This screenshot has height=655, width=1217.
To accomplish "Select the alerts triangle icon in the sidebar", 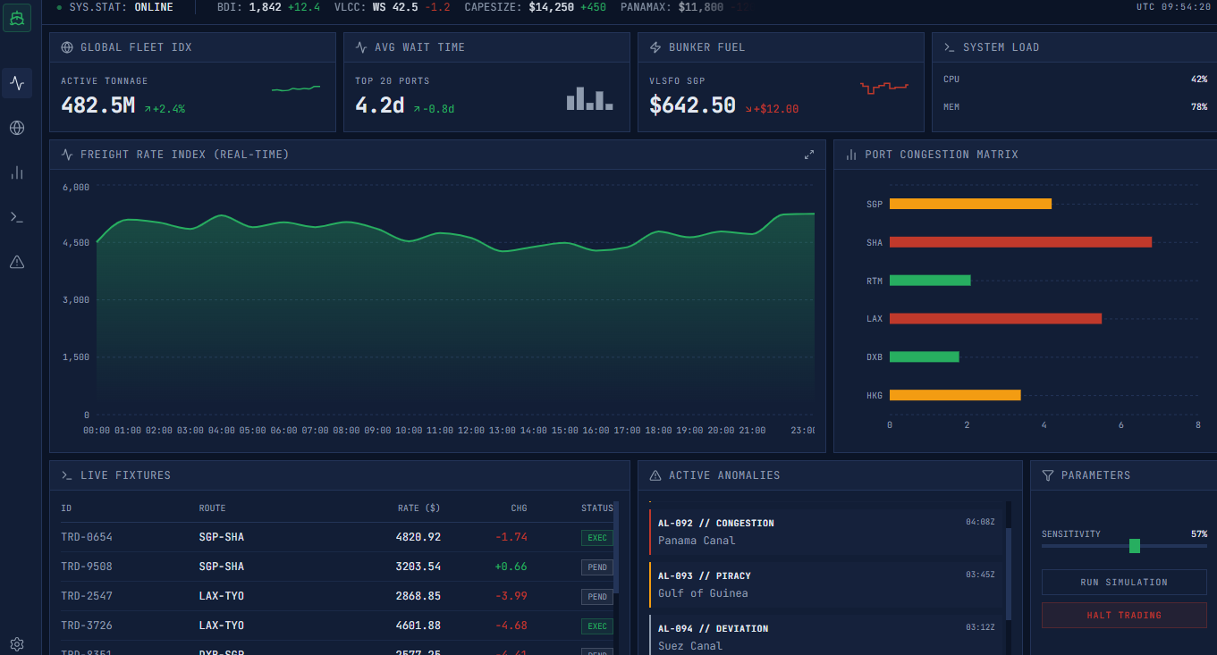I will (x=16, y=262).
